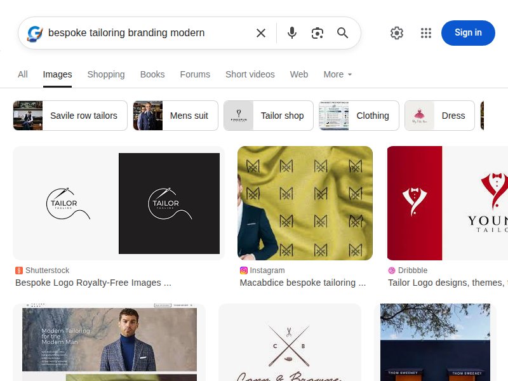Open the Google apps grid
The width and height of the screenshot is (508, 381).
pos(426,33)
